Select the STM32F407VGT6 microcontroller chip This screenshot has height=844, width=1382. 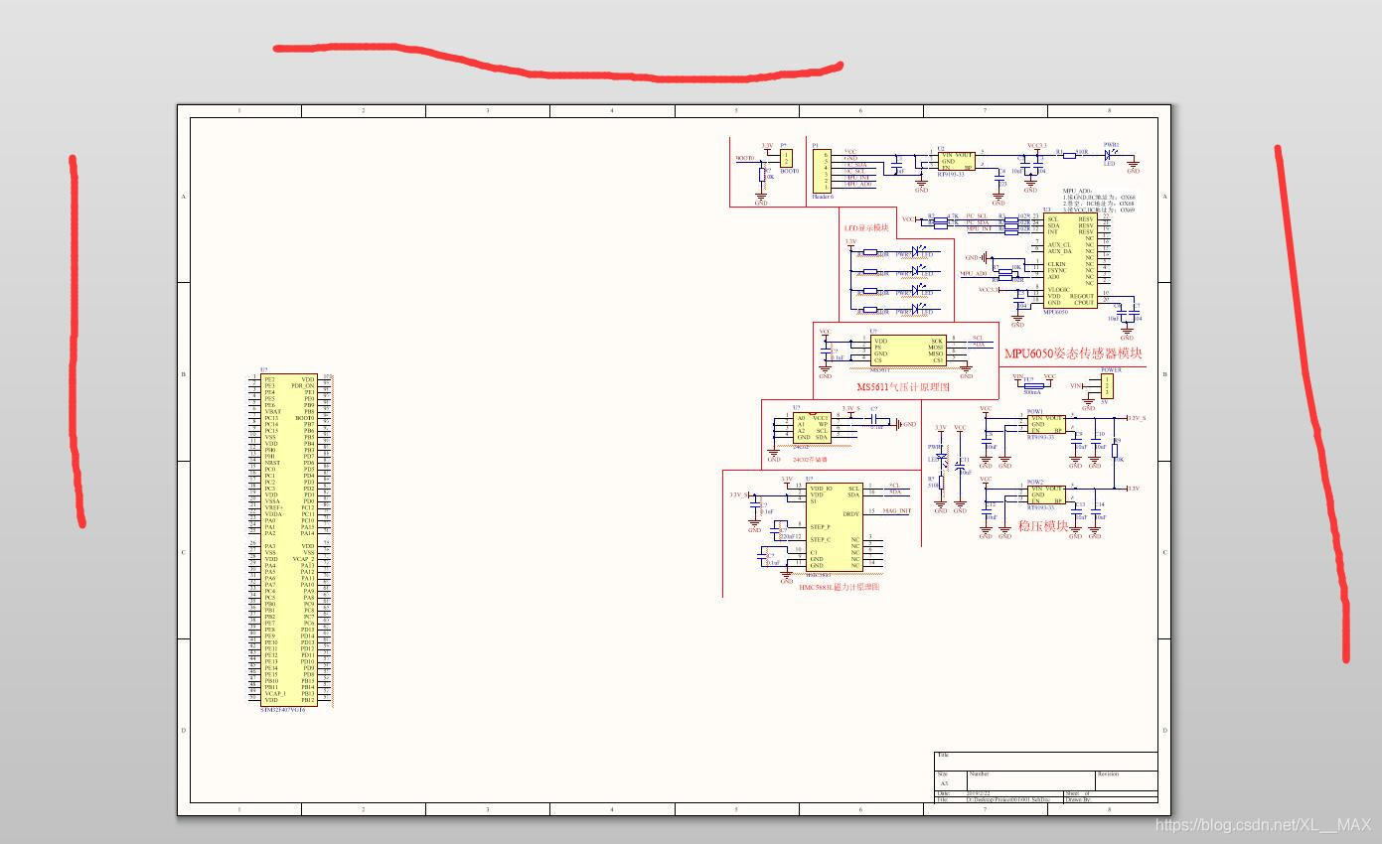tap(290, 539)
